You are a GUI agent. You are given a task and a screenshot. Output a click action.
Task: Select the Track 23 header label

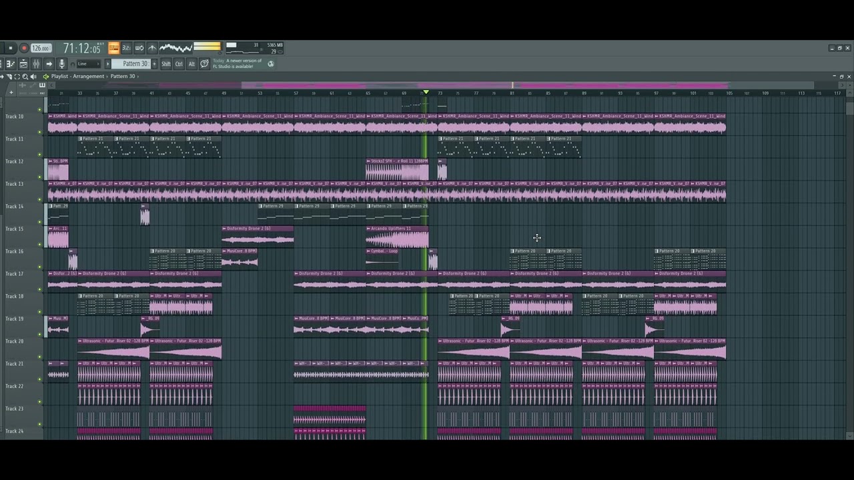(x=15, y=409)
